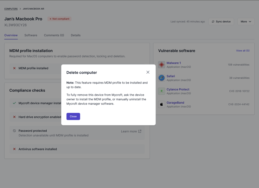Go to COMPUTERS breadcrumb link

[x=11, y=9]
